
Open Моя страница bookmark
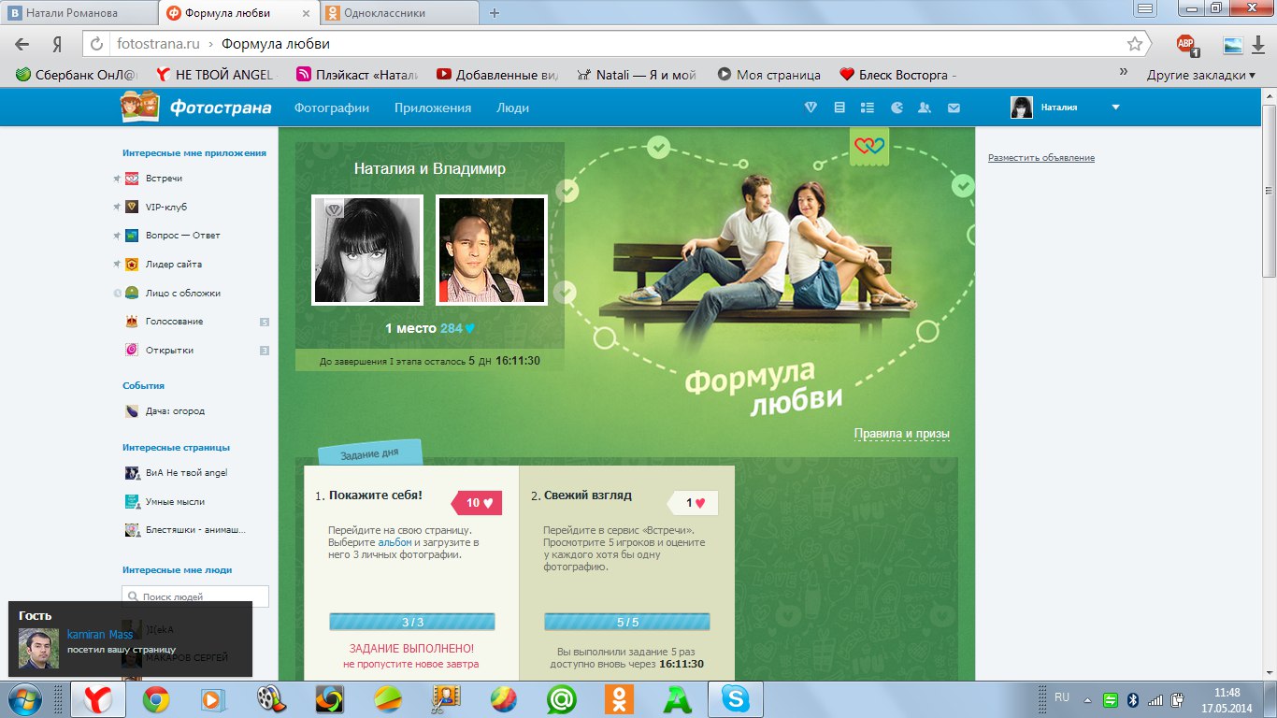click(769, 75)
